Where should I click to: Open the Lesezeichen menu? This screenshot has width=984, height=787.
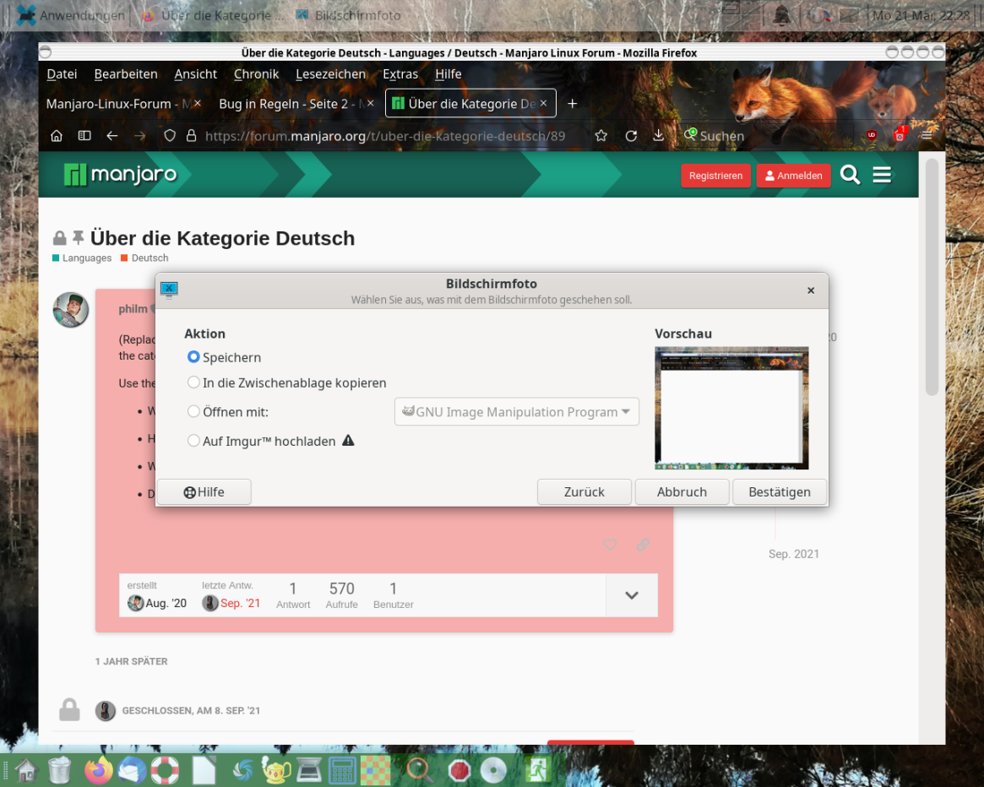click(x=330, y=74)
